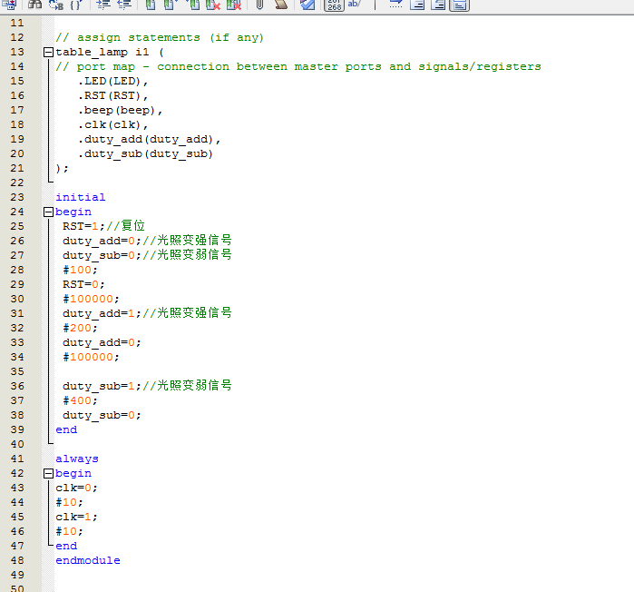Click the 'end' keyword on line 39

(66, 429)
